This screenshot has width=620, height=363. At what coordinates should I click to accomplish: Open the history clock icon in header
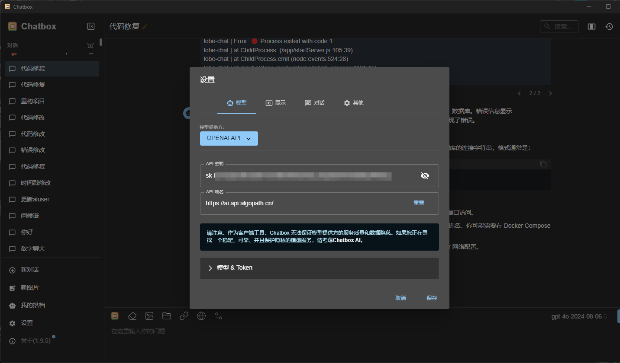coord(609,26)
